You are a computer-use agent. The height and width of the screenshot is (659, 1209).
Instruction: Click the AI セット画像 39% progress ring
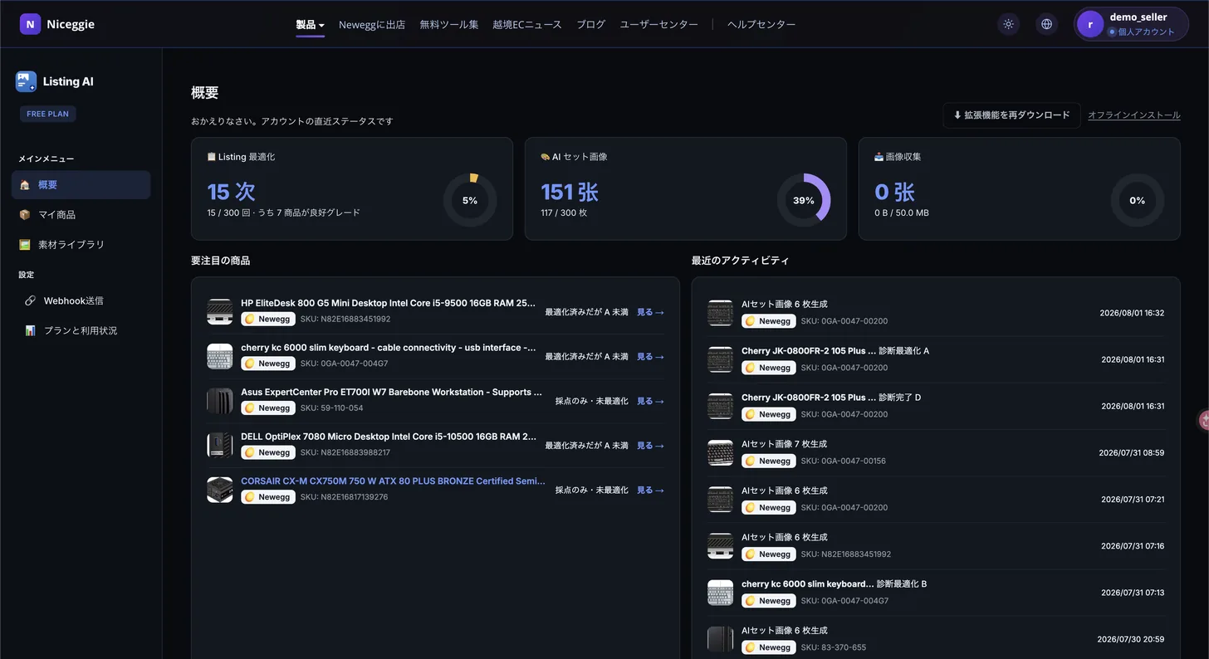pos(804,200)
